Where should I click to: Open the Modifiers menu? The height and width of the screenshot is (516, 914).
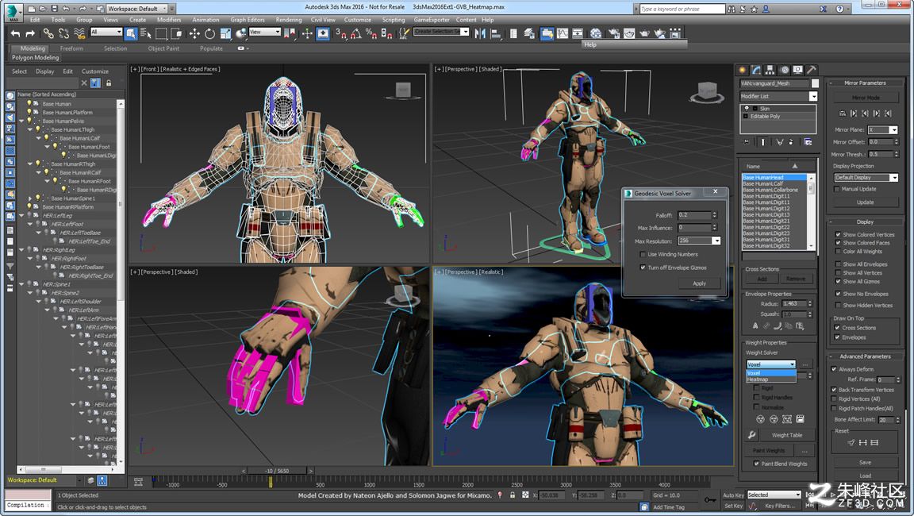(169, 19)
